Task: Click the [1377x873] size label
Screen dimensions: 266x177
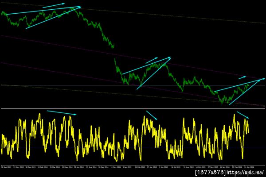Action: tap(210, 173)
